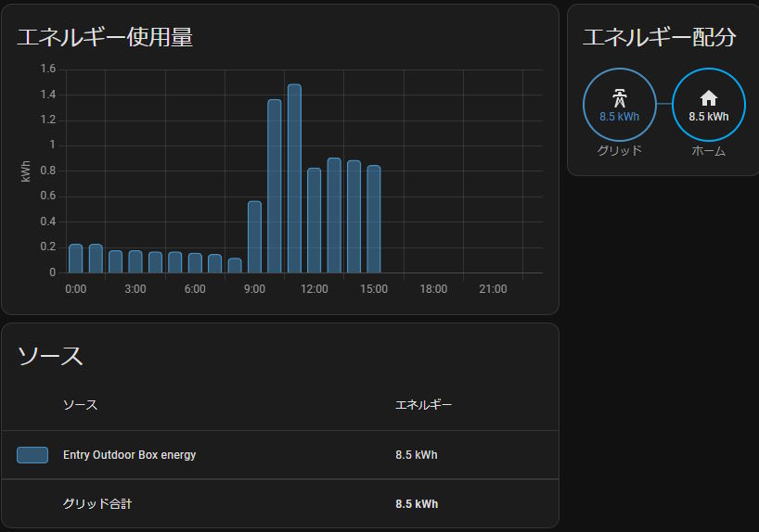
Task: Click the ホーム label under home circle
Action: coord(709,151)
